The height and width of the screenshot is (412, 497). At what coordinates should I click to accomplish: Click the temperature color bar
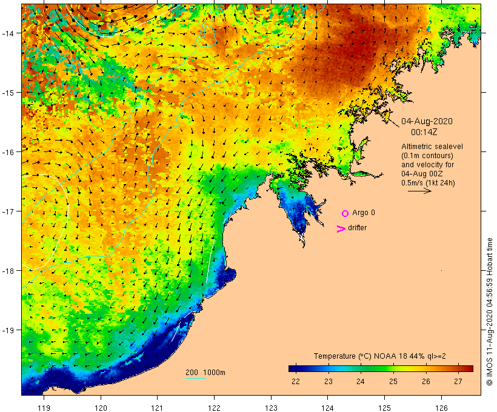[381, 368]
